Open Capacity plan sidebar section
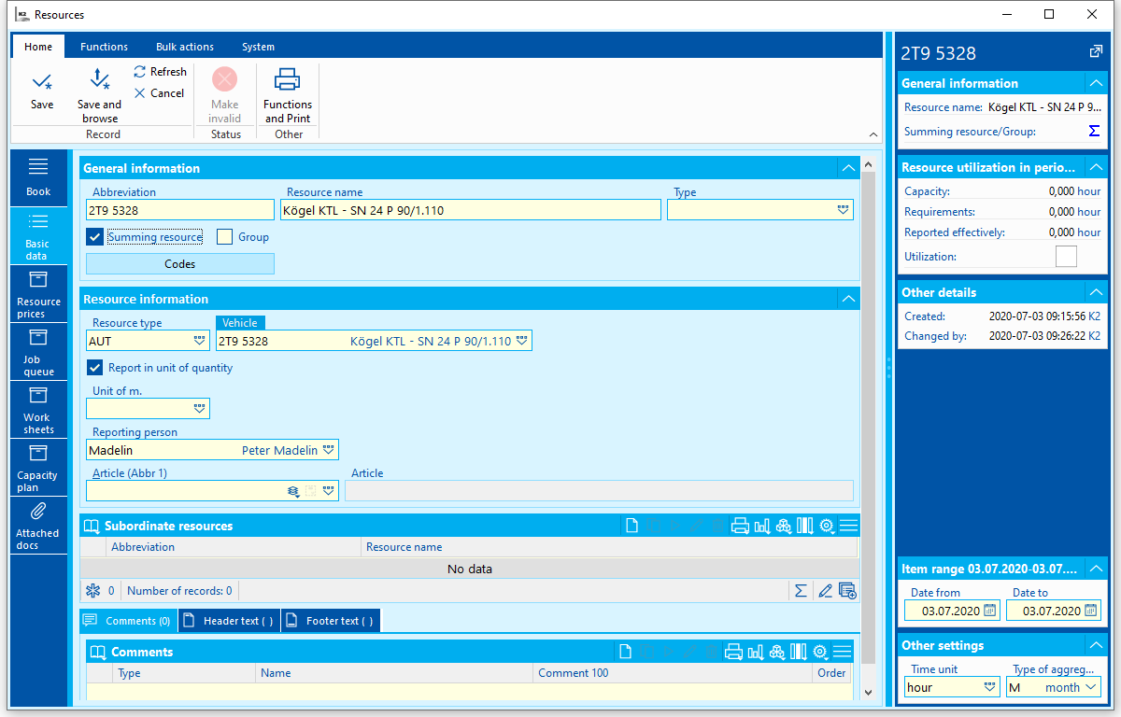The image size is (1121, 717). click(x=38, y=467)
